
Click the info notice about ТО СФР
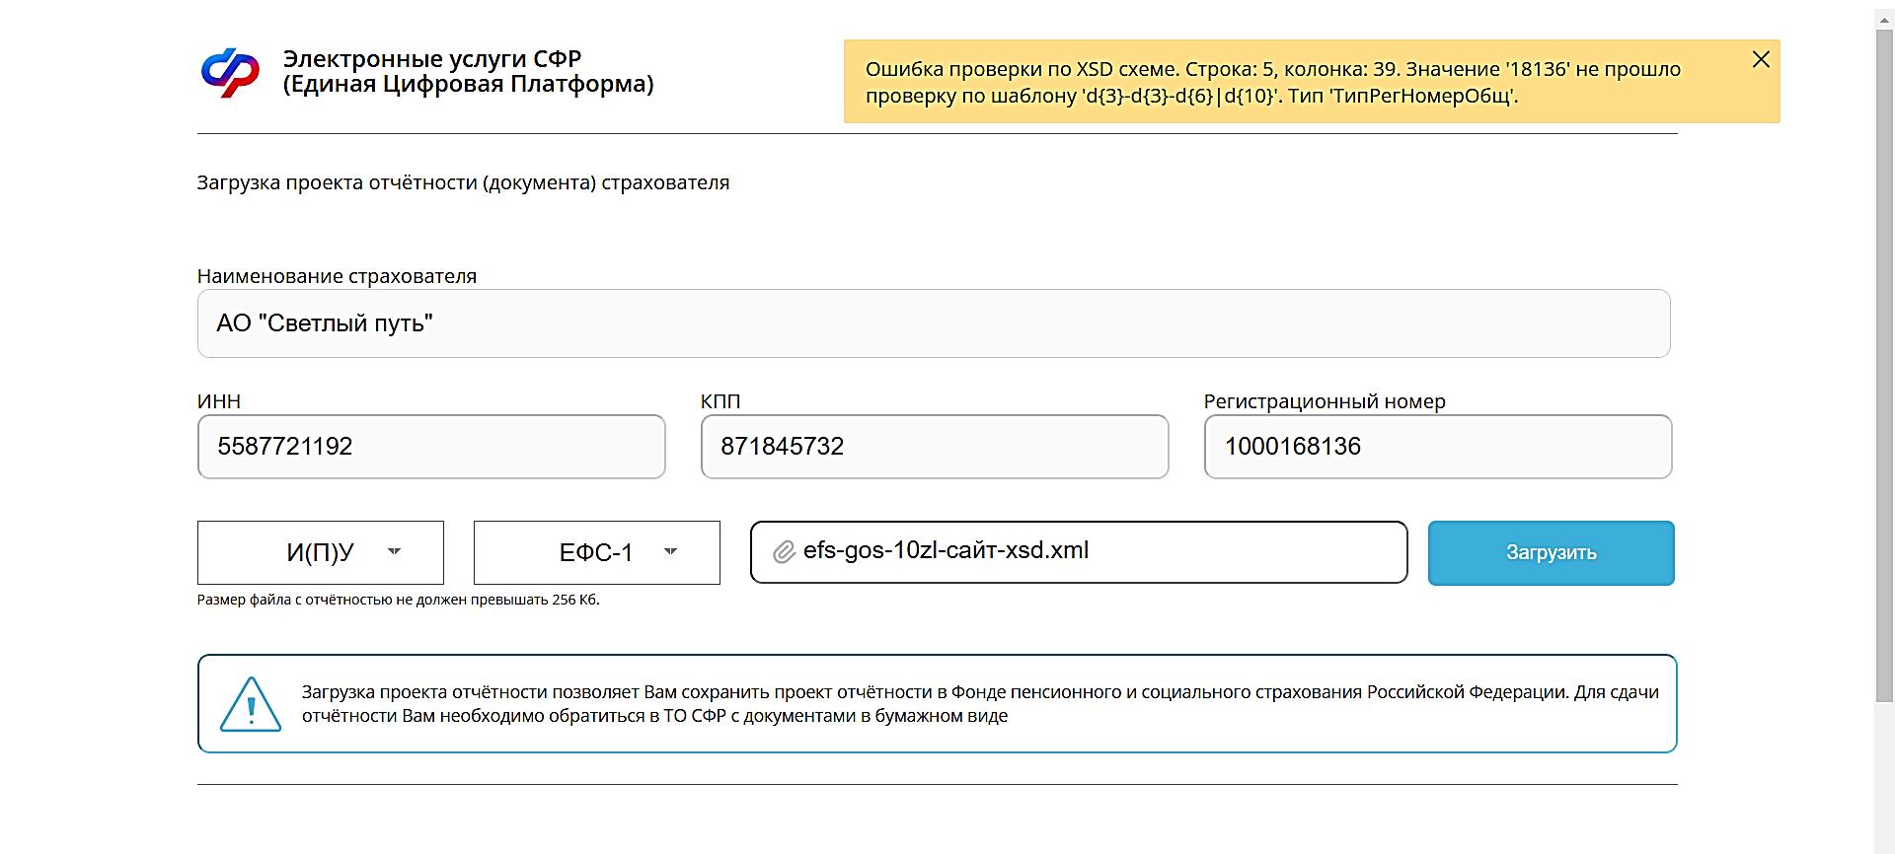pyautogui.click(x=979, y=704)
